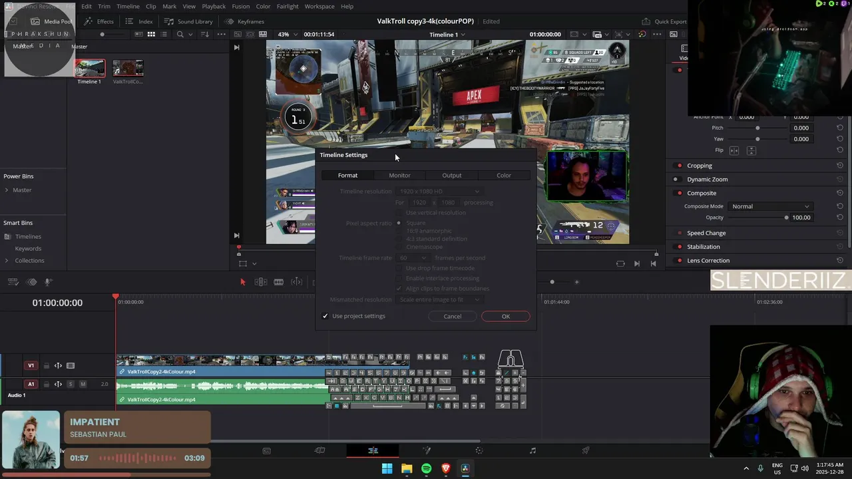This screenshot has width=852, height=479.
Task: Expand the Master power bin
Action: pos(7,190)
